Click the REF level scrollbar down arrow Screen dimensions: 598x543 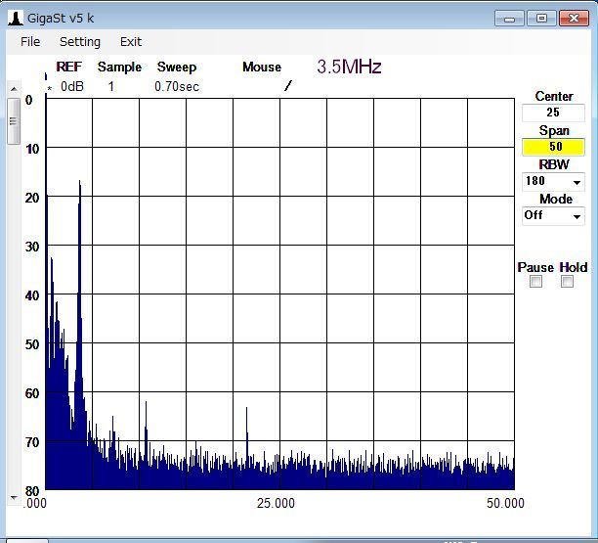14,498
